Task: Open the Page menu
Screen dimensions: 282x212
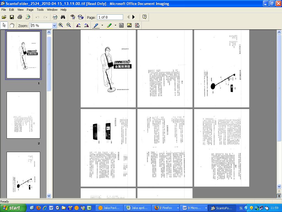Action: click(30, 10)
